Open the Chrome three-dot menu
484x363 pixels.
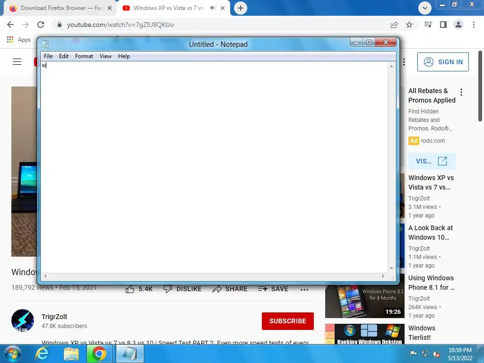(474, 25)
